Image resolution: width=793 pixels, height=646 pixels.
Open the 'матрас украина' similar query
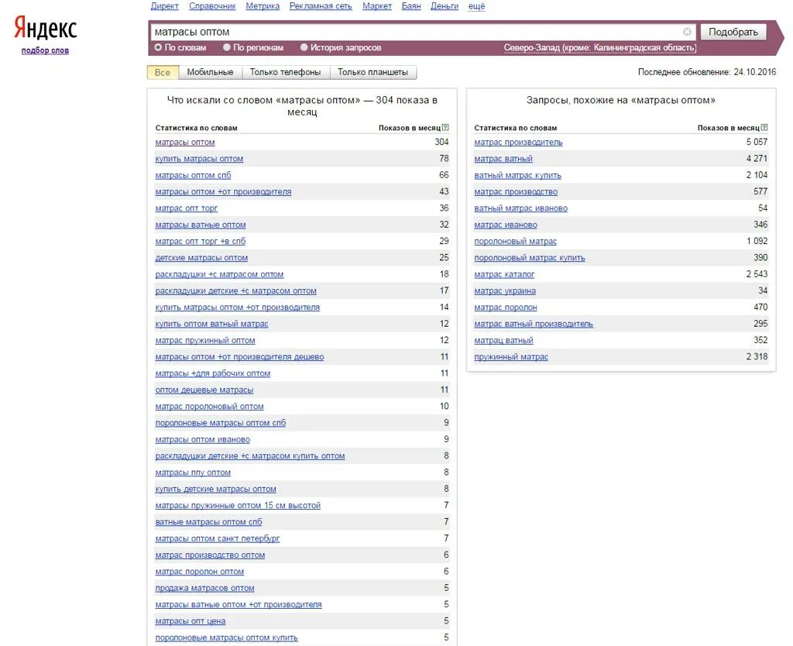point(505,291)
